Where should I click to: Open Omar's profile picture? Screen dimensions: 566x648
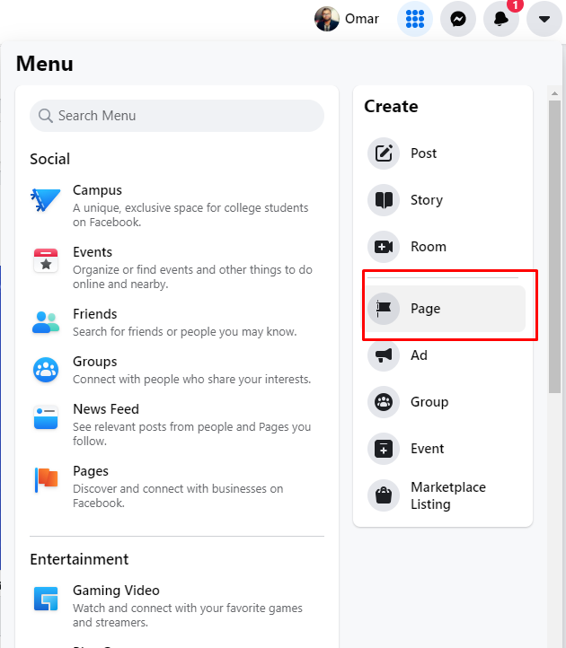326,19
